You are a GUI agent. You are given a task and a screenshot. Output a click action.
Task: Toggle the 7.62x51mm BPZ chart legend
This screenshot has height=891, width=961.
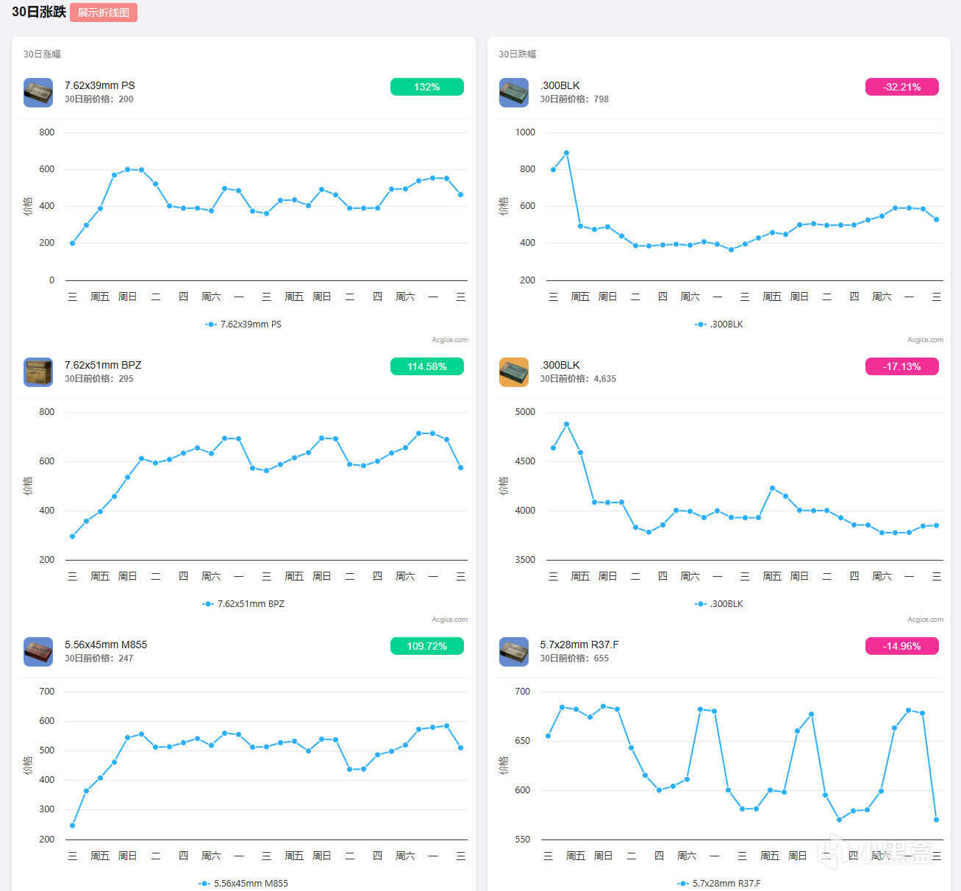(x=243, y=604)
